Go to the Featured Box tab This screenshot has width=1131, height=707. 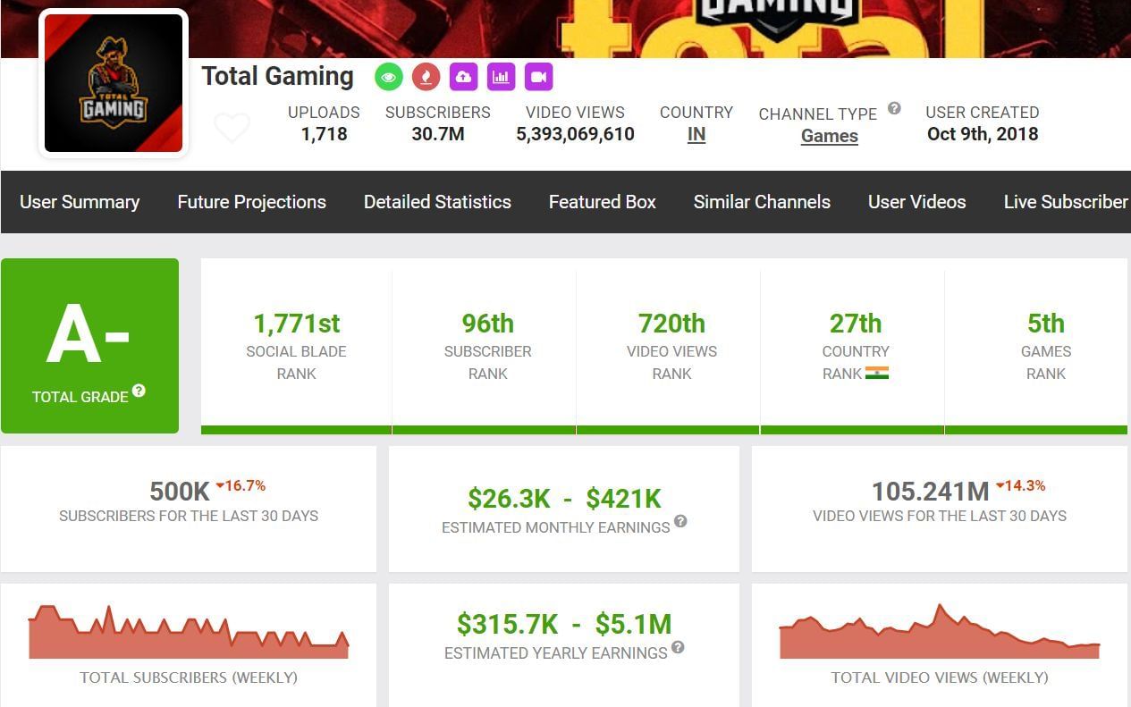pyautogui.click(x=602, y=202)
